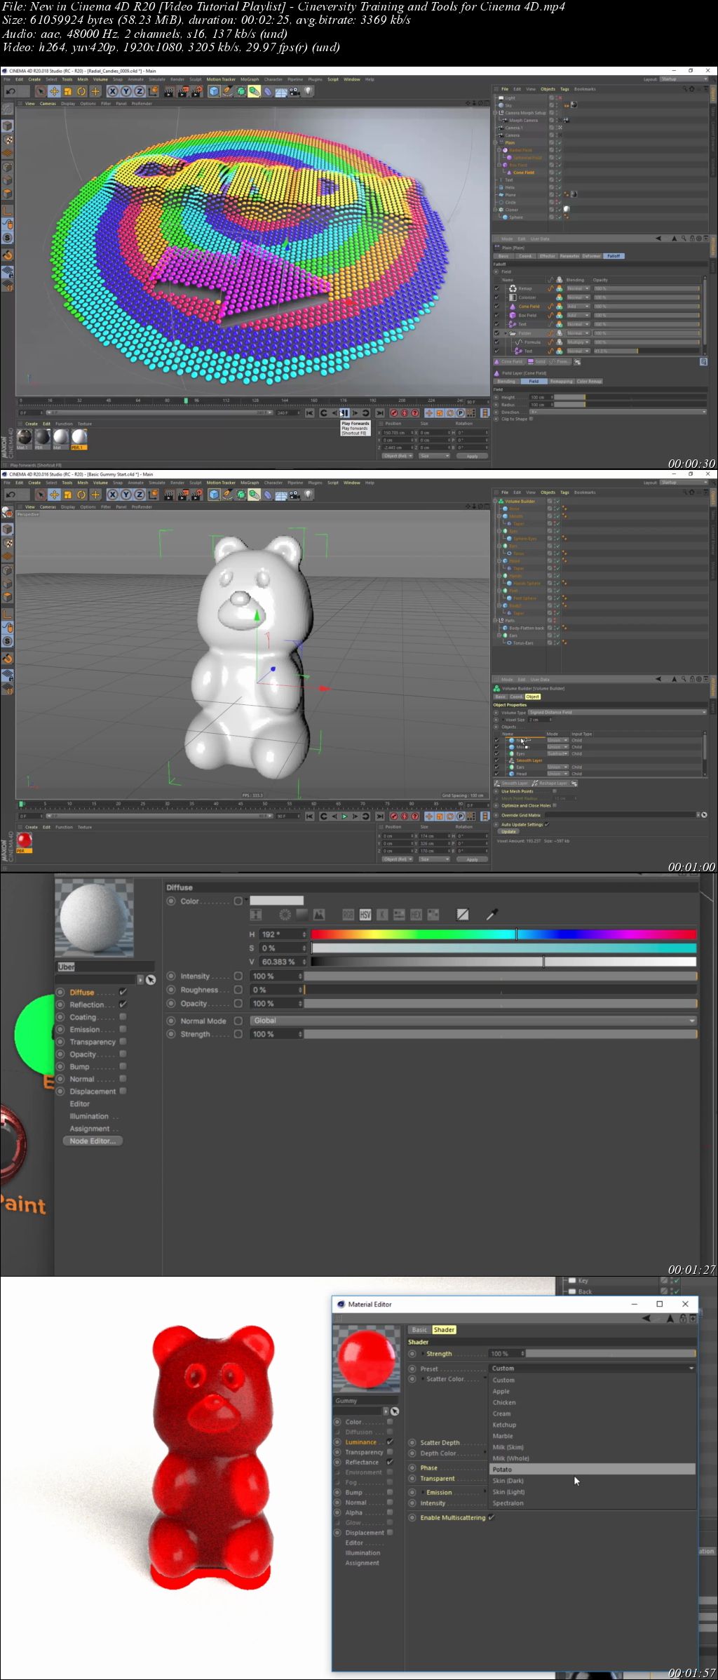Open Object (Rel) dropdown in top frame
718x1680 pixels.
pyautogui.click(x=398, y=456)
